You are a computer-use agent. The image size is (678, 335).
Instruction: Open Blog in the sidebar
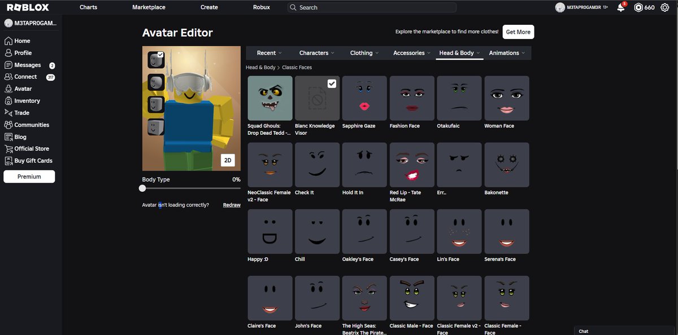click(x=16, y=137)
